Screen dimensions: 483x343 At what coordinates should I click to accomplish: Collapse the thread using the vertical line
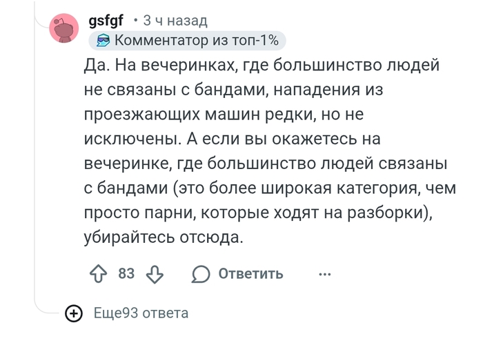pos(35,173)
